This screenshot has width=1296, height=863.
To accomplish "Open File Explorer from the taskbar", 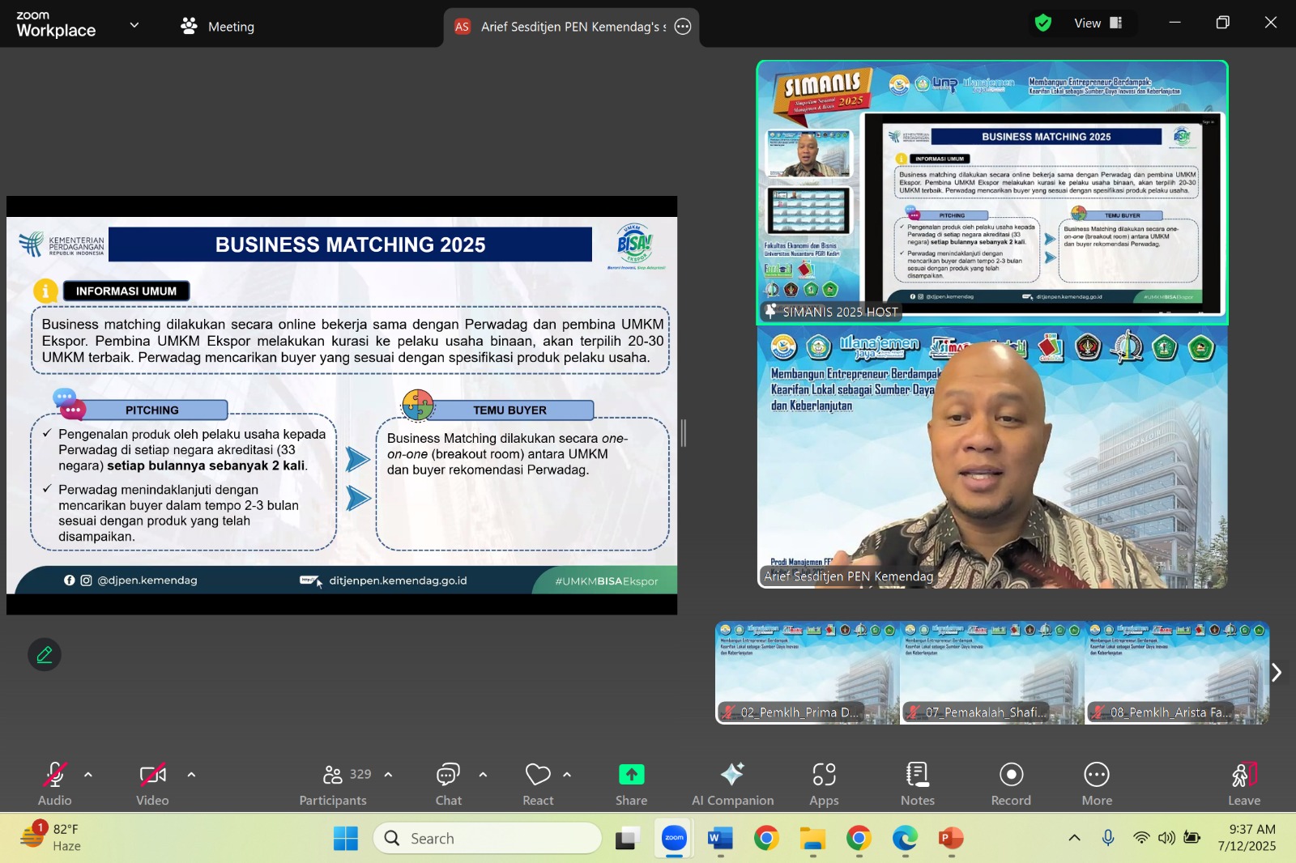I will click(x=812, y=839).
